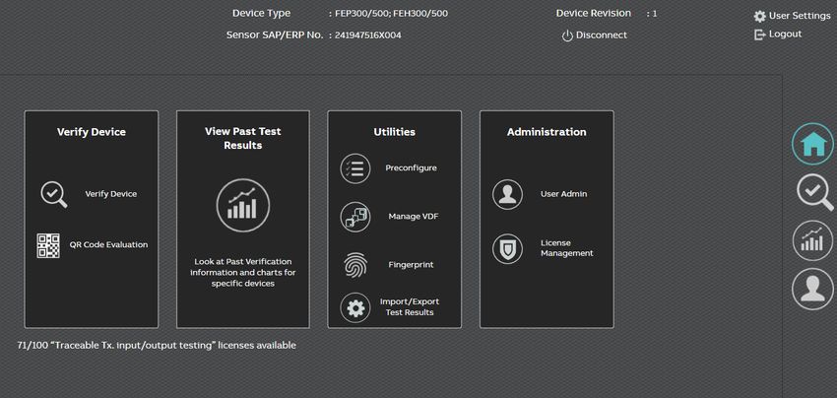Click the Utilities card heading

coord(395,132)
